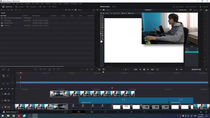This screenshot has width=210, height=118.
Task: Apply the Dissolve transition icon
Action: [x=87, y=69]
